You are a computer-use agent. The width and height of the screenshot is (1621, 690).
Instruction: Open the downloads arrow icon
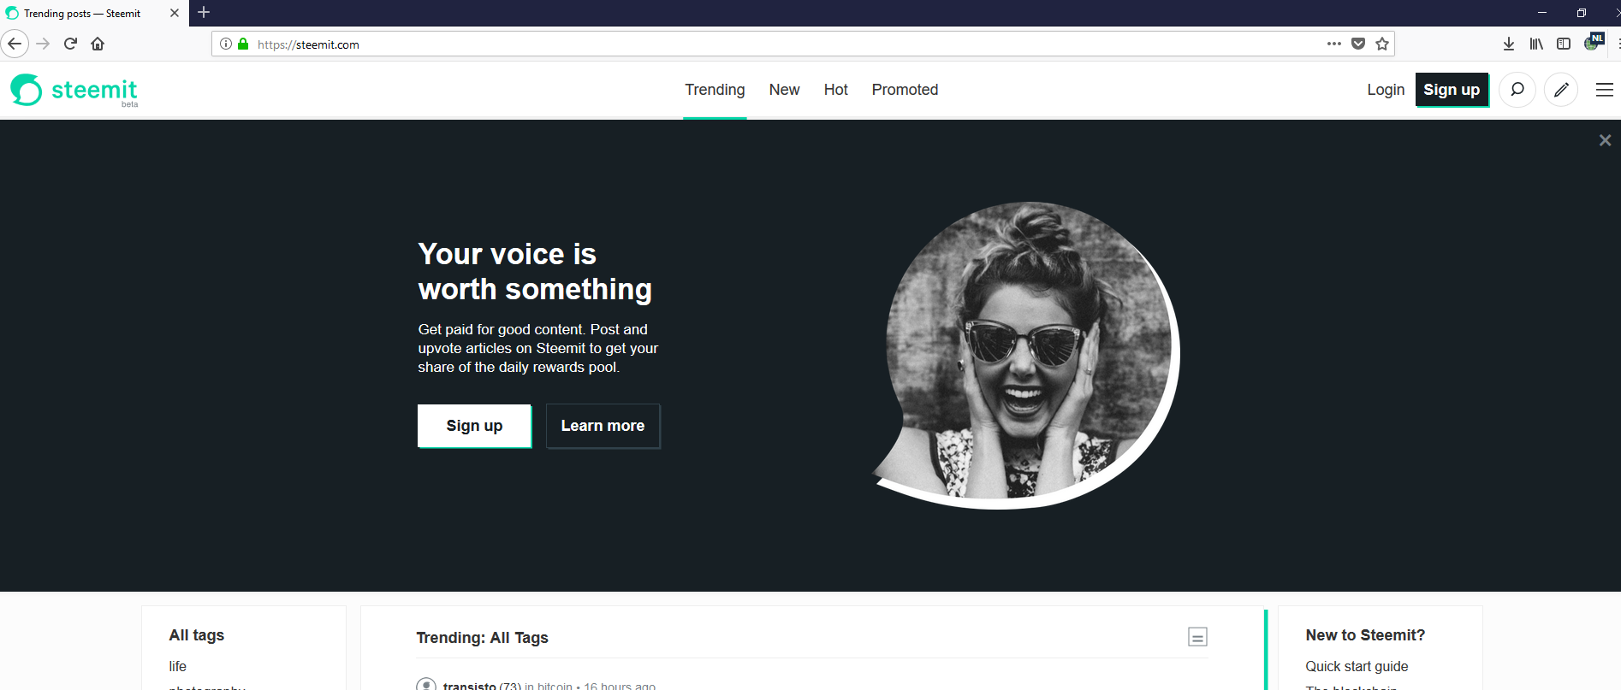pyautogui.click(x=1509, y=44)
